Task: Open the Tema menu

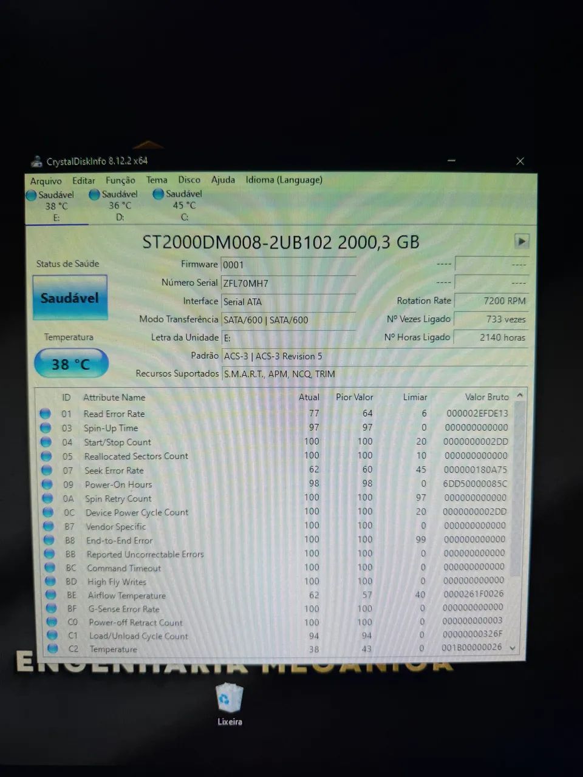Action: [x=156, y=180]
